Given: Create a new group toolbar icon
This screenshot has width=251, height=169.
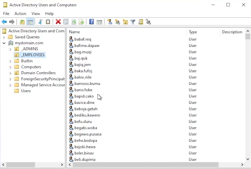Looking at the screenshot, I should pos(118,22).
